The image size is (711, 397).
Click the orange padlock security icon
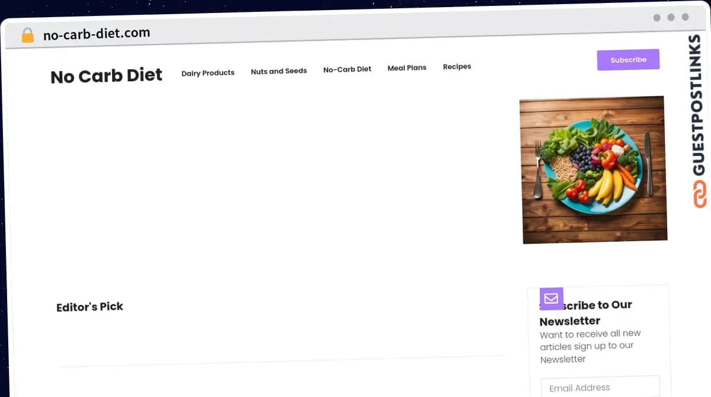(x=28, y=36)
